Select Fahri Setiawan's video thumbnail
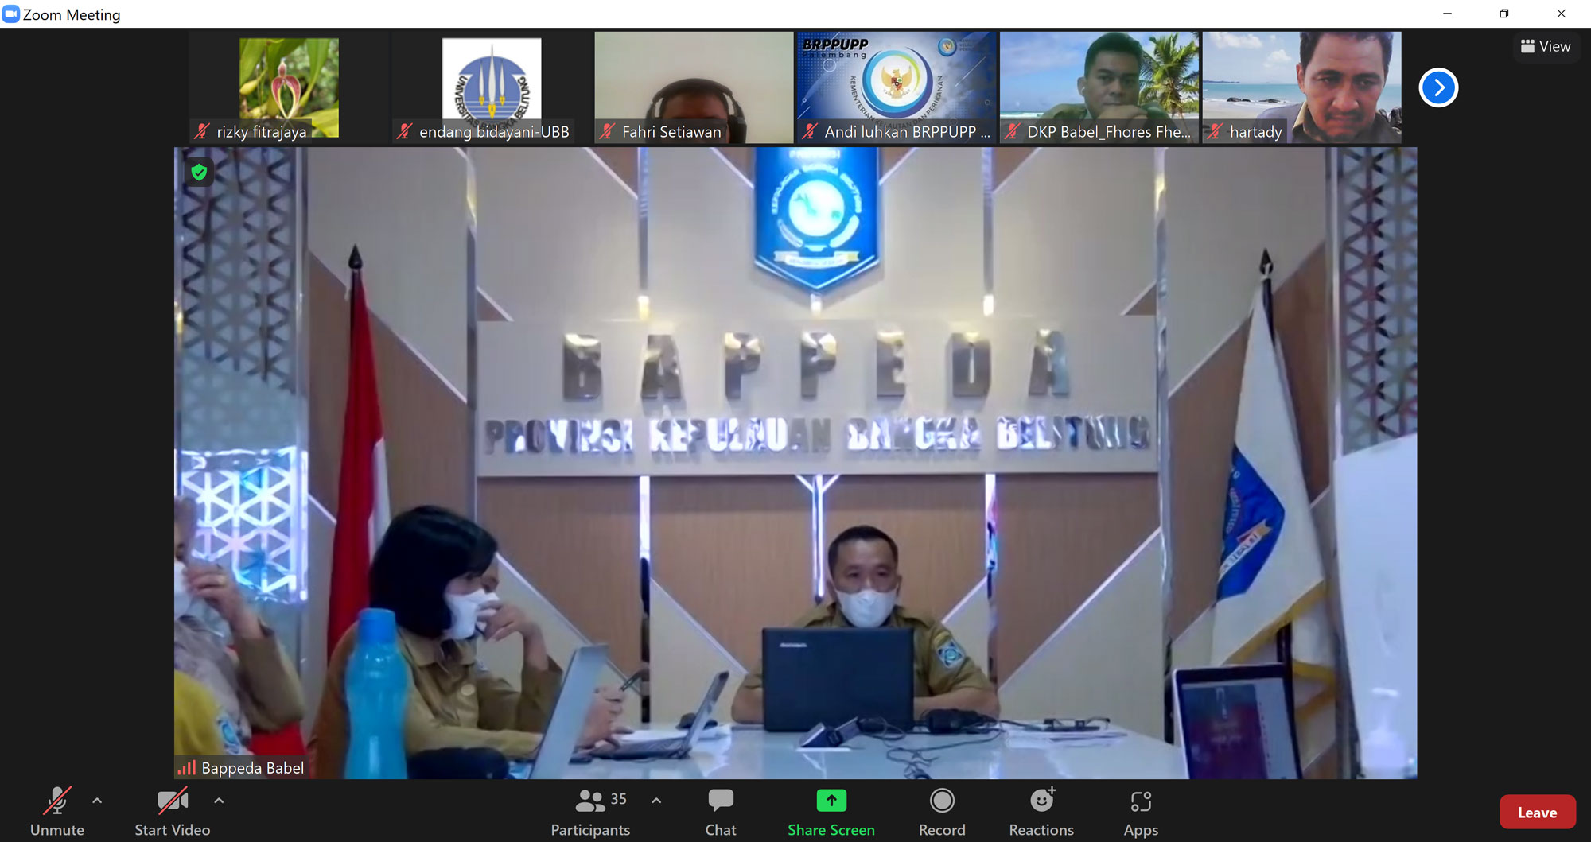The image size is (1591, 842). (x=694, y=87)
